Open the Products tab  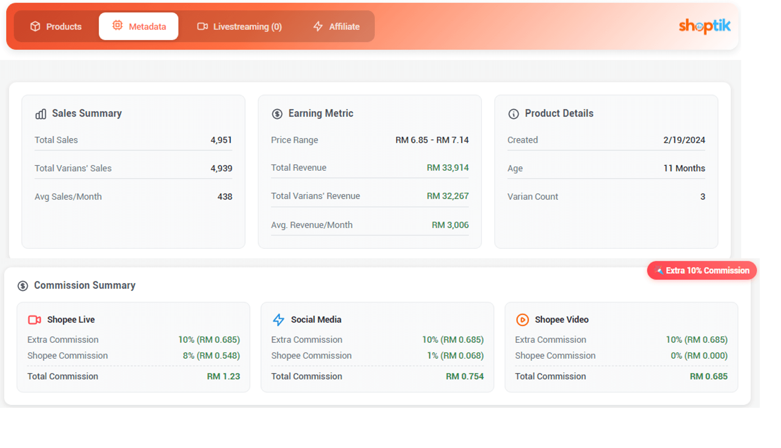pos(56,27)
